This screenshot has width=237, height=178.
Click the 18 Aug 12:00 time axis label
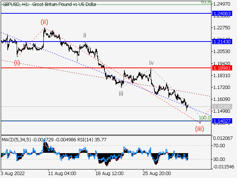(x=110, y=173)
